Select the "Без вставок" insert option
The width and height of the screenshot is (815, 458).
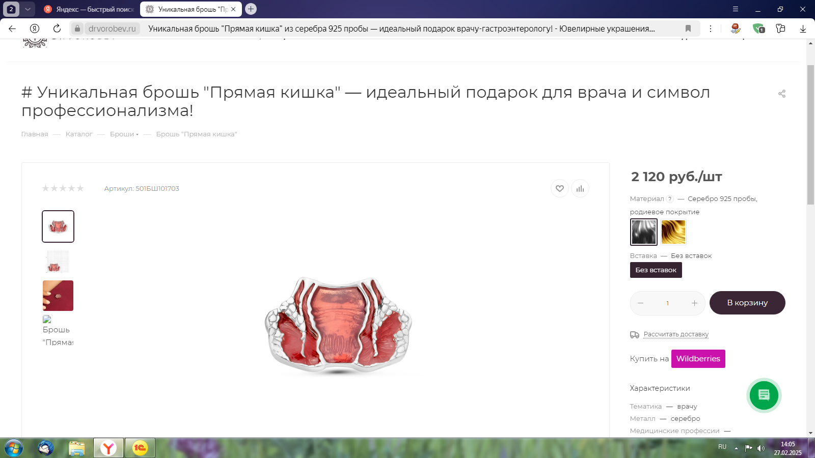pyautogui.click(x=656, y=270)
